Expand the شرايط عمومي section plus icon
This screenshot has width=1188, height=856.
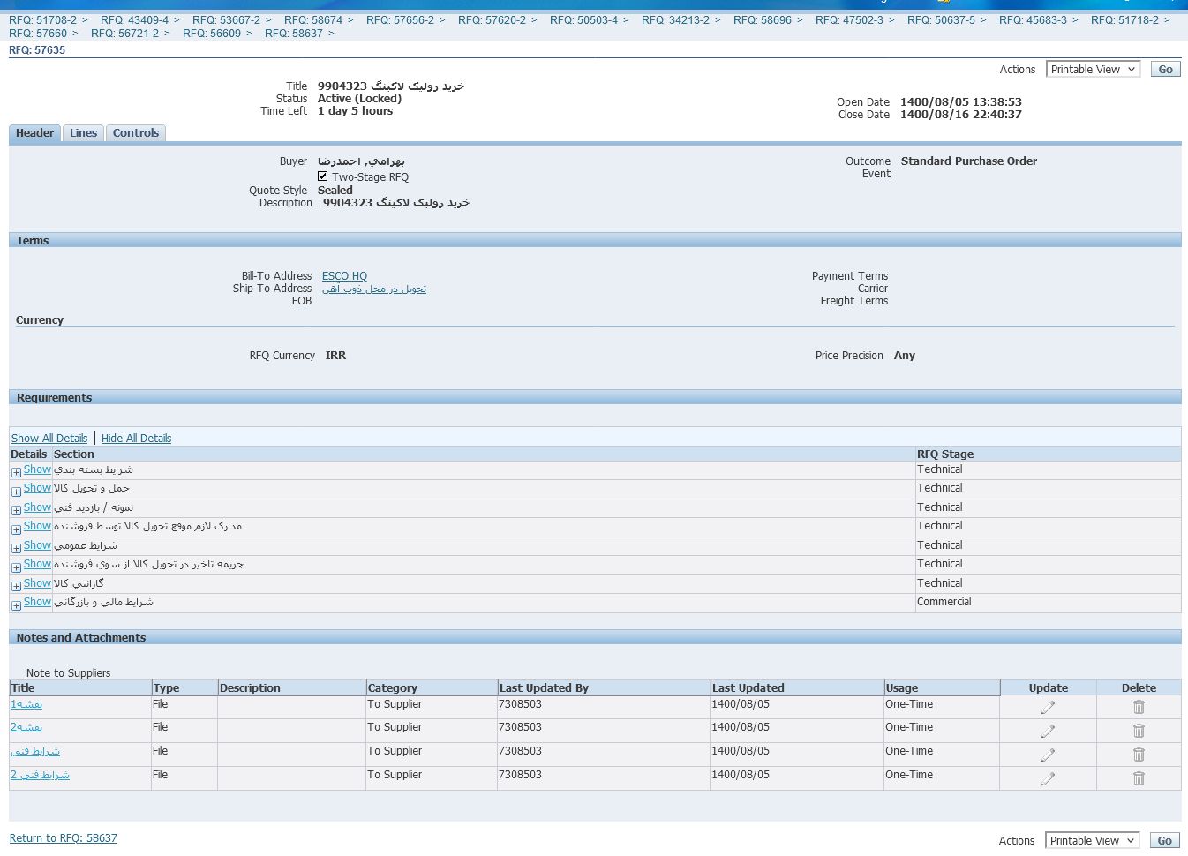[x=16, y=548]
